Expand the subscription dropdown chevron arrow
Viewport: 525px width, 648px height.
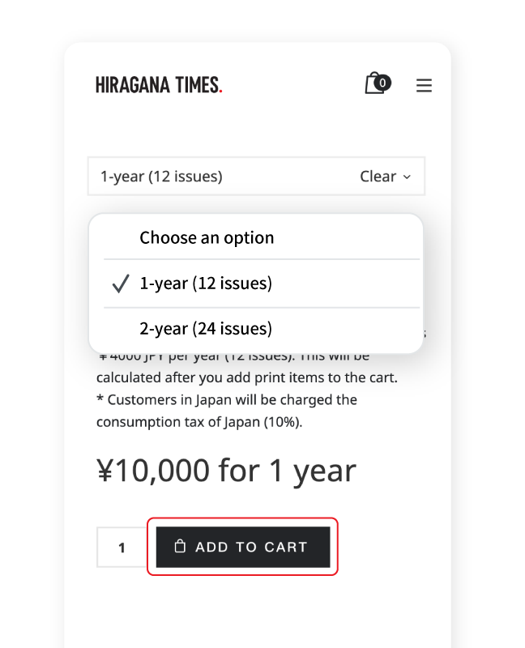(407, 177)
